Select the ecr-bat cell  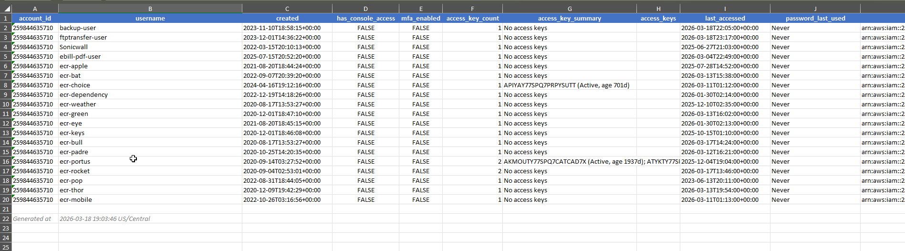[150, 75]
